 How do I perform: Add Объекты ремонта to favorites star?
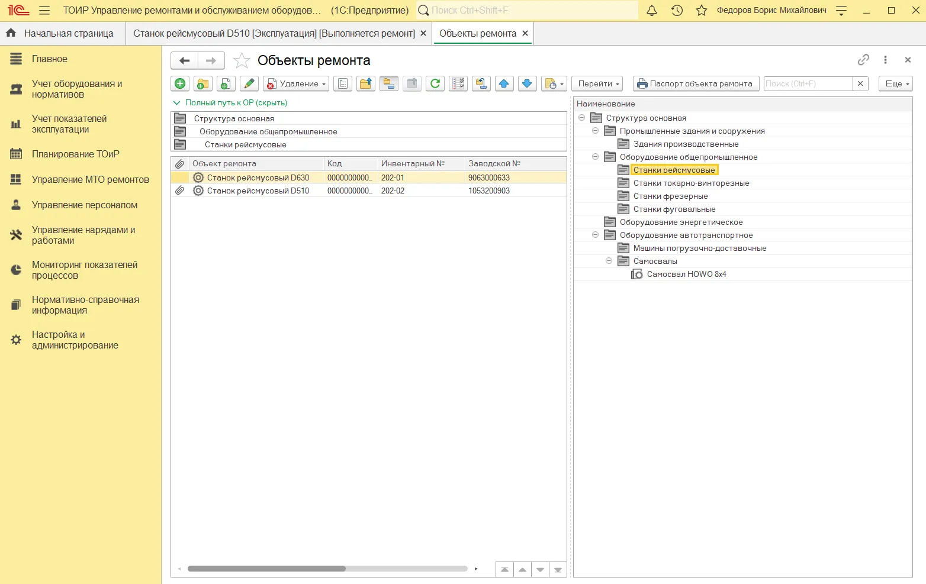tap(242, 60)
